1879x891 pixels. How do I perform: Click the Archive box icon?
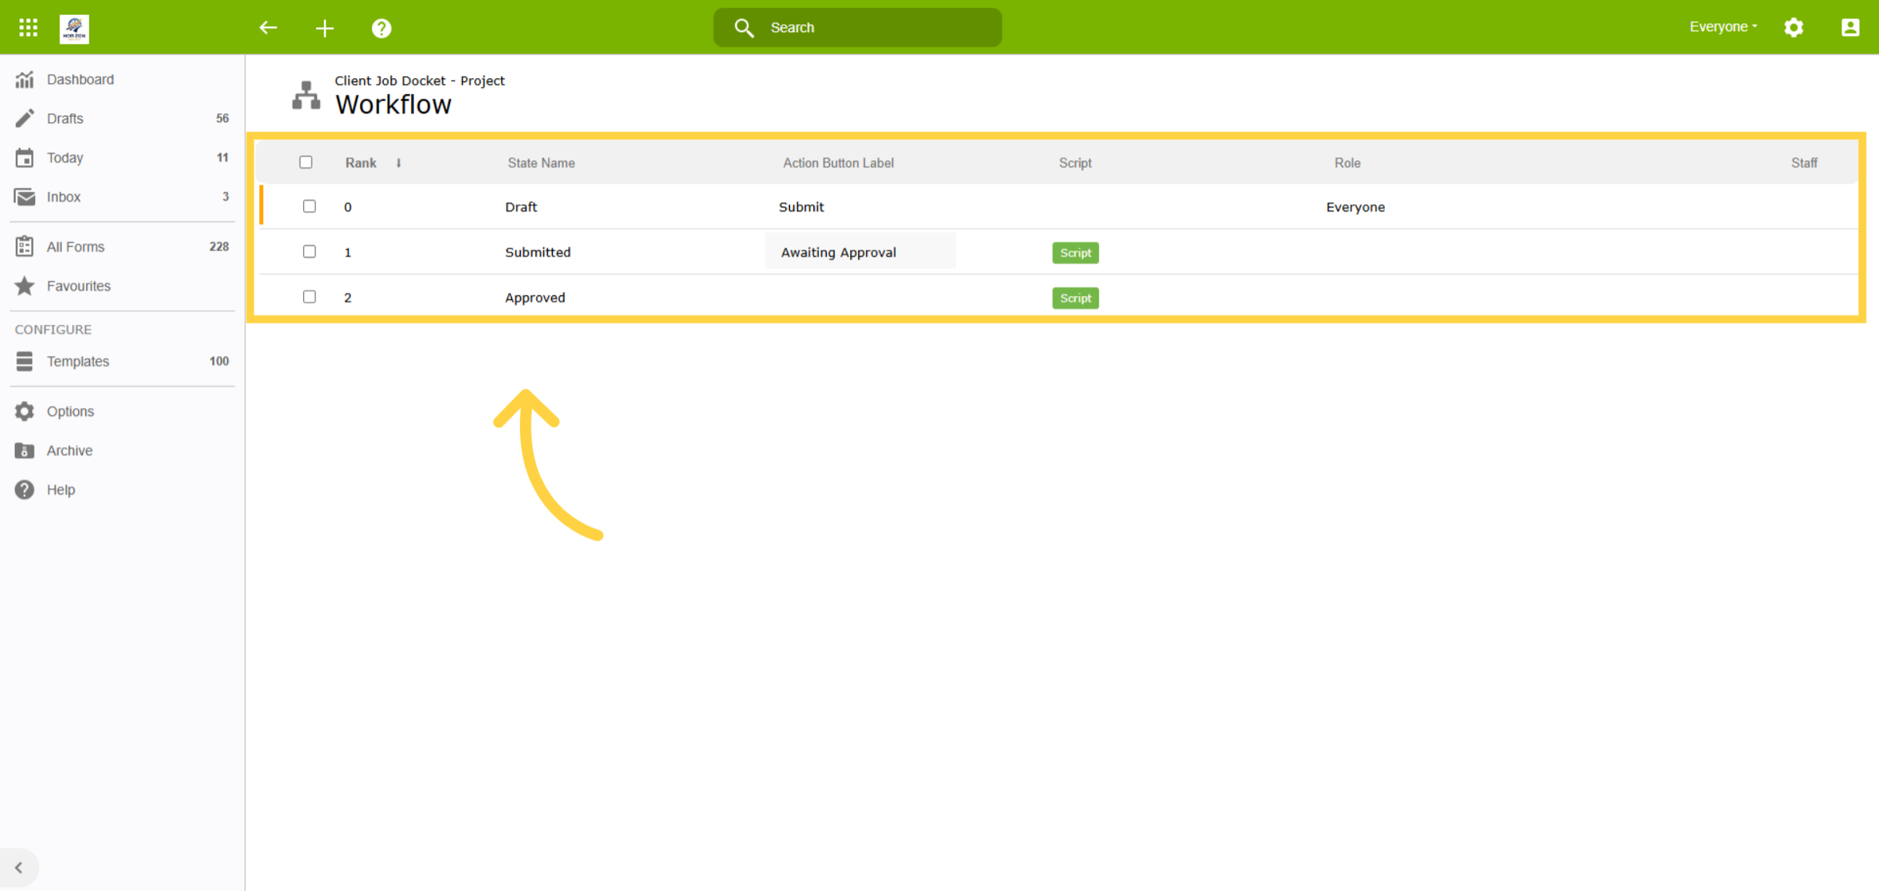click(x=25, y=450)
